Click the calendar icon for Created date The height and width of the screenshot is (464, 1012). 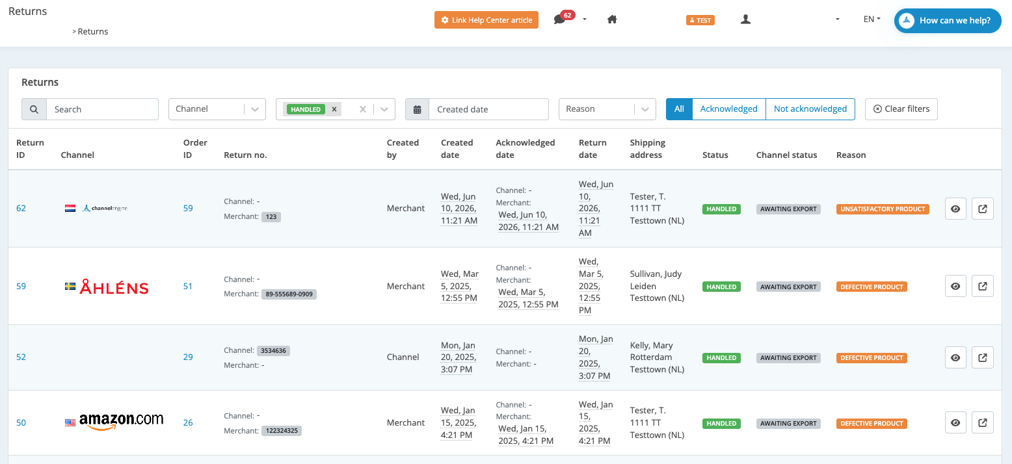coord(417,109)
